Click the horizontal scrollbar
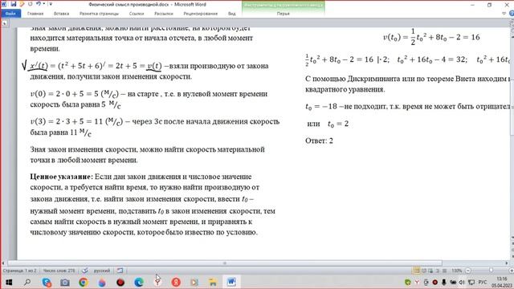The image size is (514, 289). click(225, 263)
